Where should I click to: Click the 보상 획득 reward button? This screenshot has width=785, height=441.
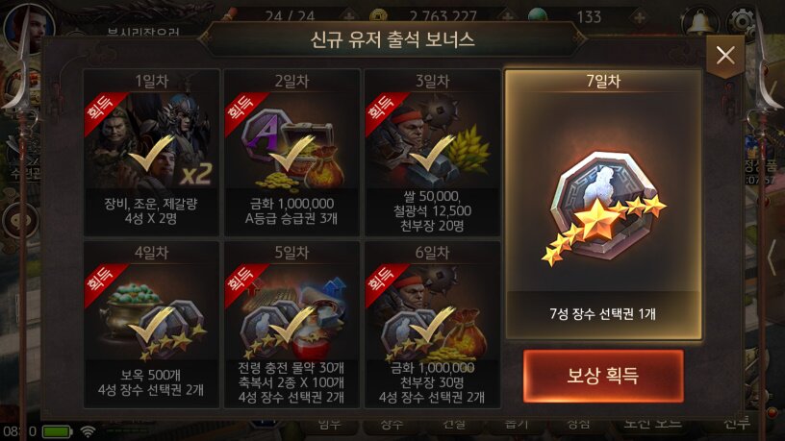coord(603,376)
